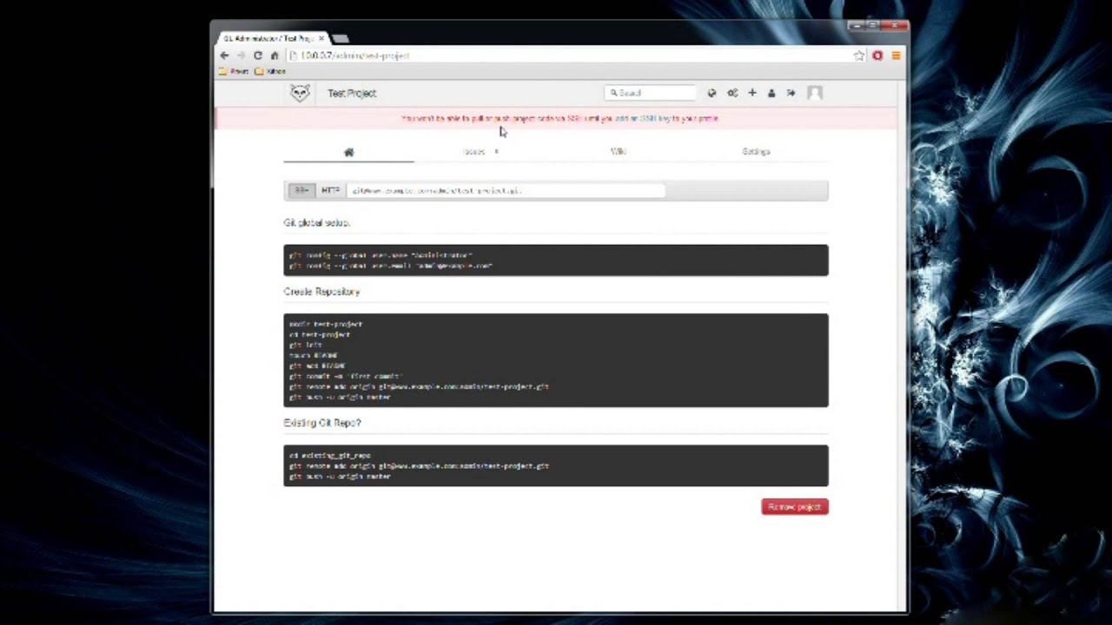Screen dimensions: 1112x625
Task: Open the public area globe icon
Action: (x=712, y=93)
